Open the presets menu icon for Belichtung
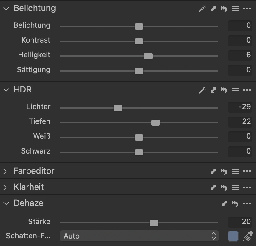This screenshot has height=246, width=256. 236,9
